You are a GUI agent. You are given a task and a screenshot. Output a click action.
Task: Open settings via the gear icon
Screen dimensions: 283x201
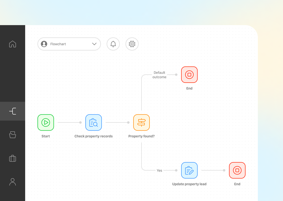tap(132, 44)
